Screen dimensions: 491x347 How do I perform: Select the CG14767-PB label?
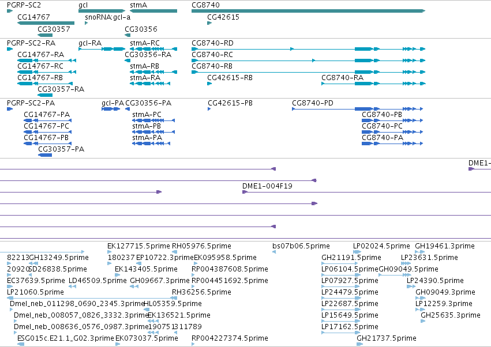[46, 138]
